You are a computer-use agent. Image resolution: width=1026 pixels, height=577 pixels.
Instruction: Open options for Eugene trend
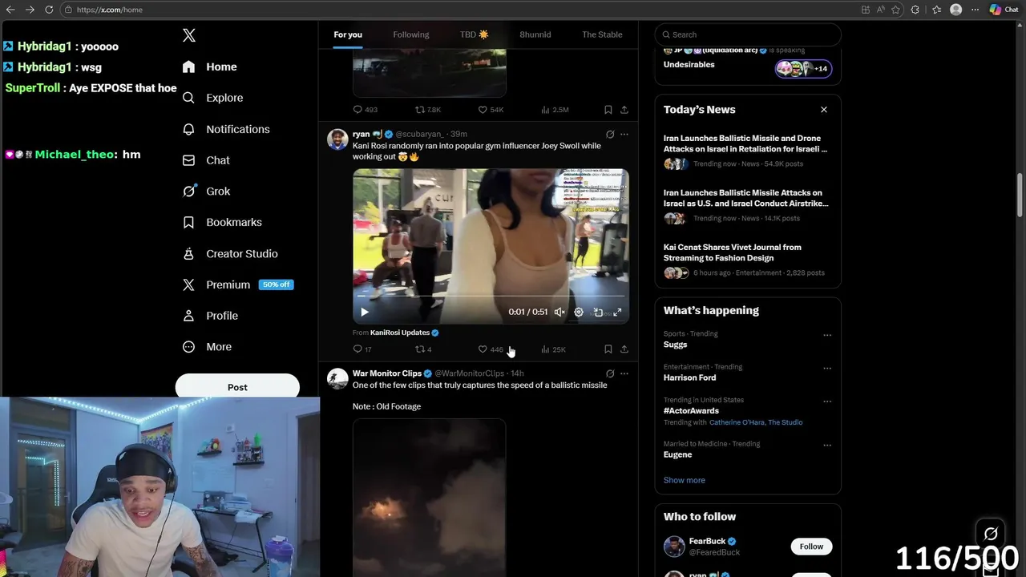(827, 446)
